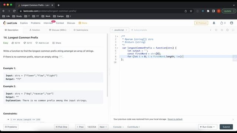This screenshot has height=133, width=237.
Task: Click the description panel scrollbar
Action: 107,65
